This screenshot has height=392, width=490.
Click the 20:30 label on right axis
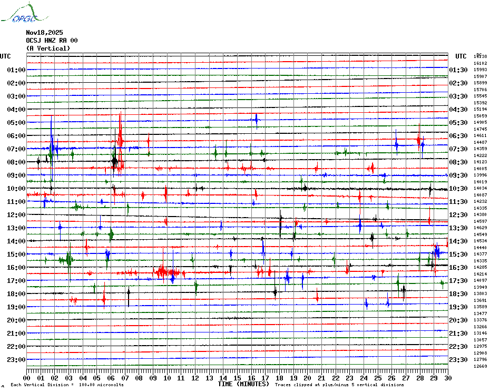(x=458, y=320)
